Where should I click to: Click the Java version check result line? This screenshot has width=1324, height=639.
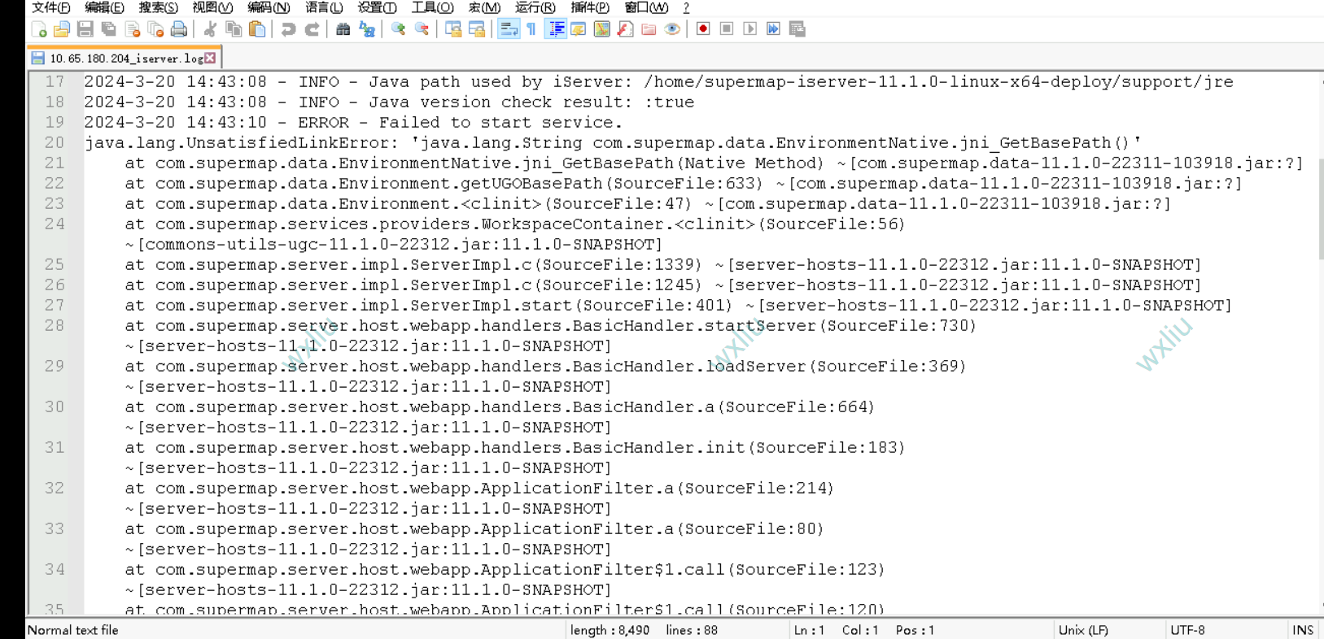click(x=389, y=102)
